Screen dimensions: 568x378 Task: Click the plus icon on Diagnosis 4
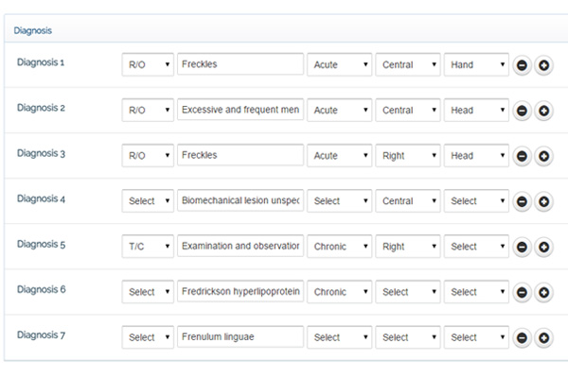click(x=543, y=201)
